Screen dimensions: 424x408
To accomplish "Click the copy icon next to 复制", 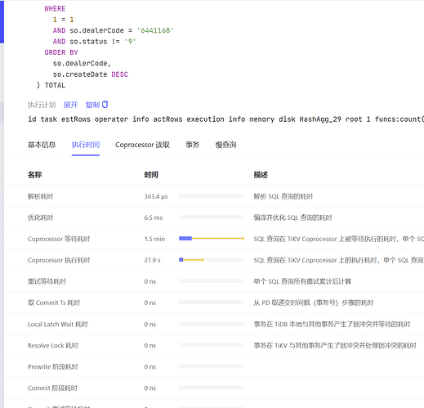I will pyautogui.click(x=105, y=105).
